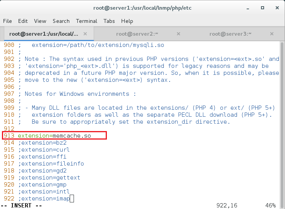The height and width of the screenshot is (209, 285).
Task: Click line 913 extension=memcache.so
Action: (54, 136)
